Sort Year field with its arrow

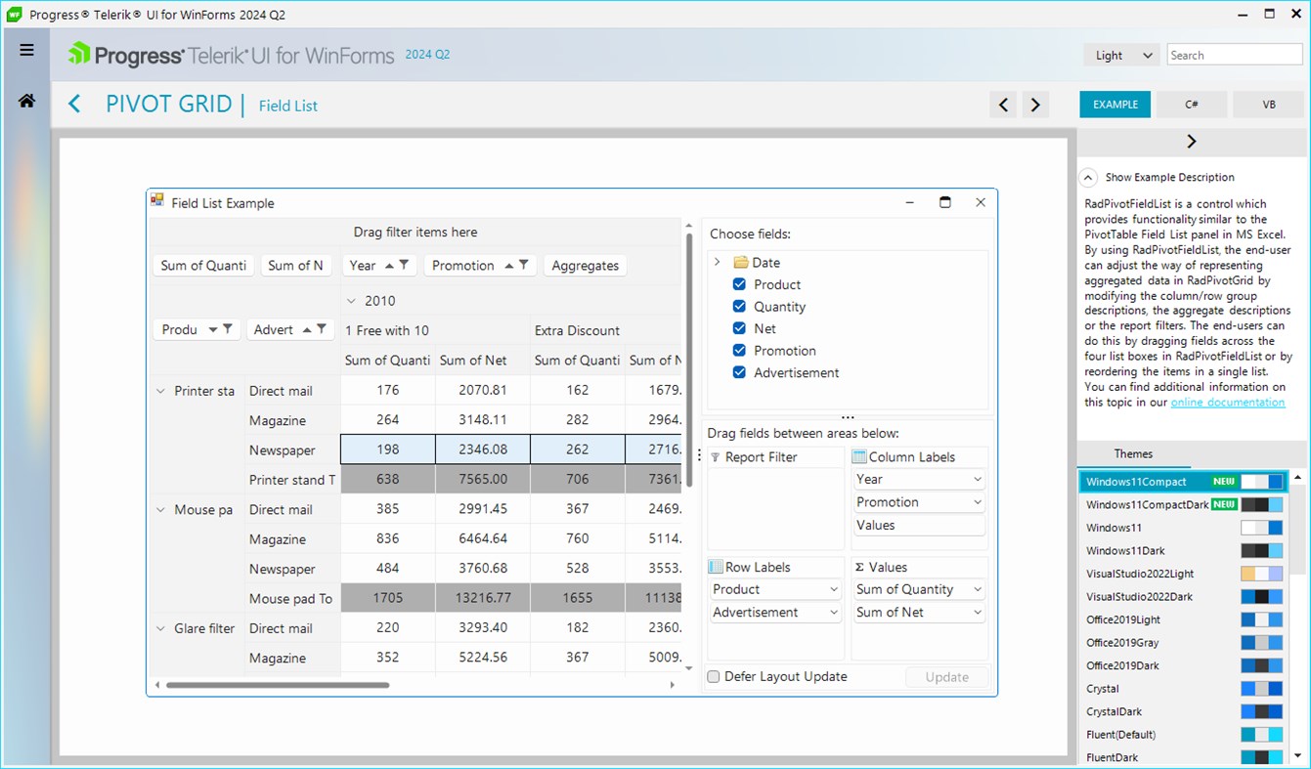[x=388, y=265]
